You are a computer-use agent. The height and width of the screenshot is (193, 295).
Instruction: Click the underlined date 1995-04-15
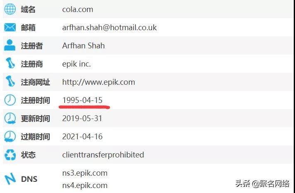[x=82, y=100]
